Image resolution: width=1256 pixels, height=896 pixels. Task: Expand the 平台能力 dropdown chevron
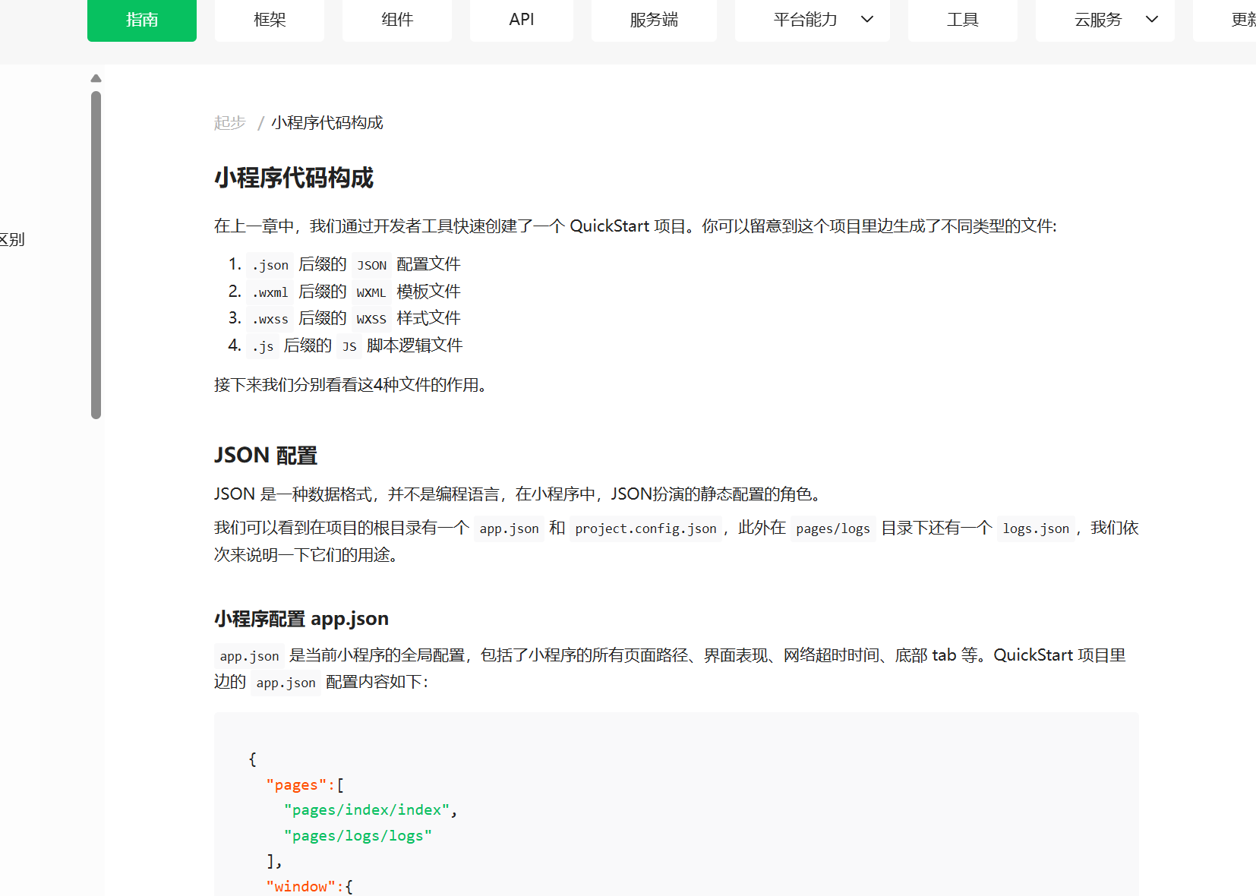(x=867, y=20)
